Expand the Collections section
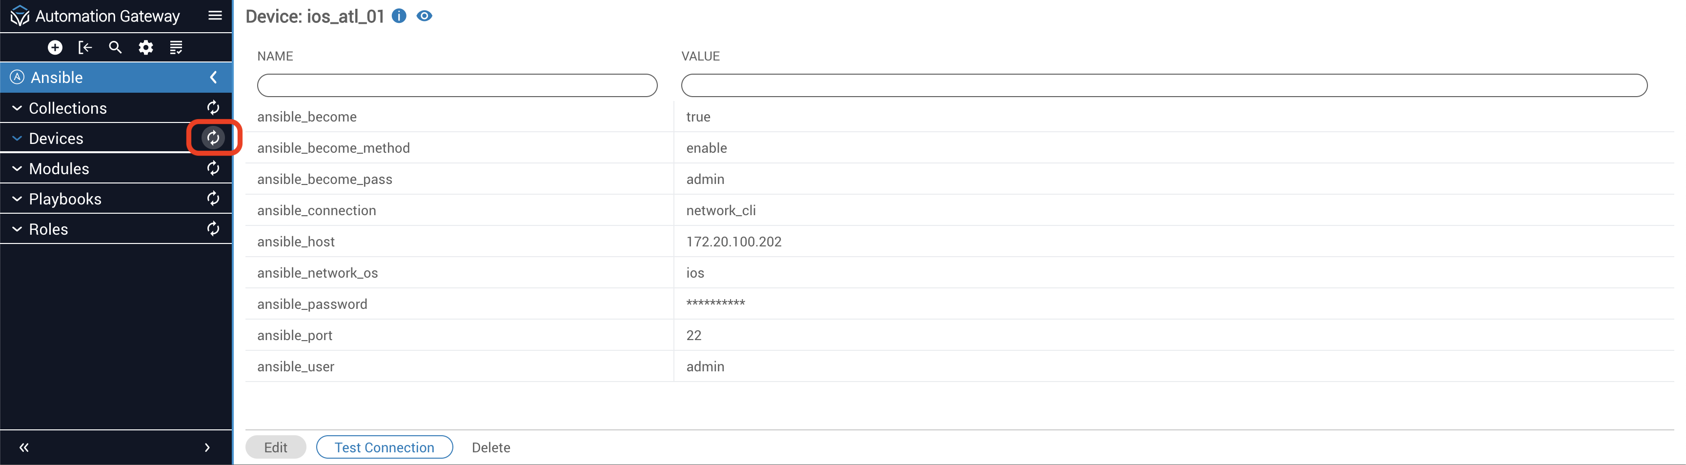This screenshot has width=1686, height=465. pyautogui.click(x=17, y=108)
